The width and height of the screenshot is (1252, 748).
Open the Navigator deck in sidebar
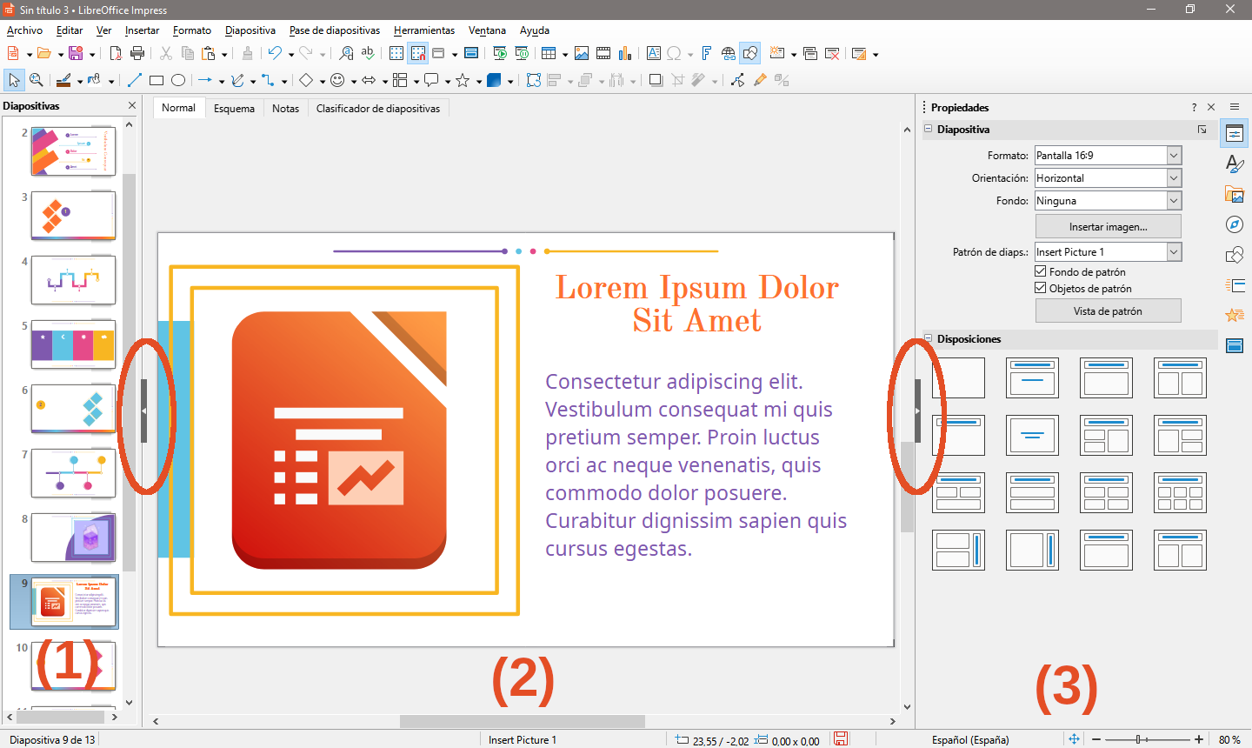click(x=1235, y=224)
